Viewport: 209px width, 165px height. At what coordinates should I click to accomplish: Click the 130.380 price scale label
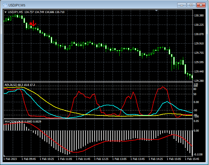pyautogui.click(x=199, y=16)
